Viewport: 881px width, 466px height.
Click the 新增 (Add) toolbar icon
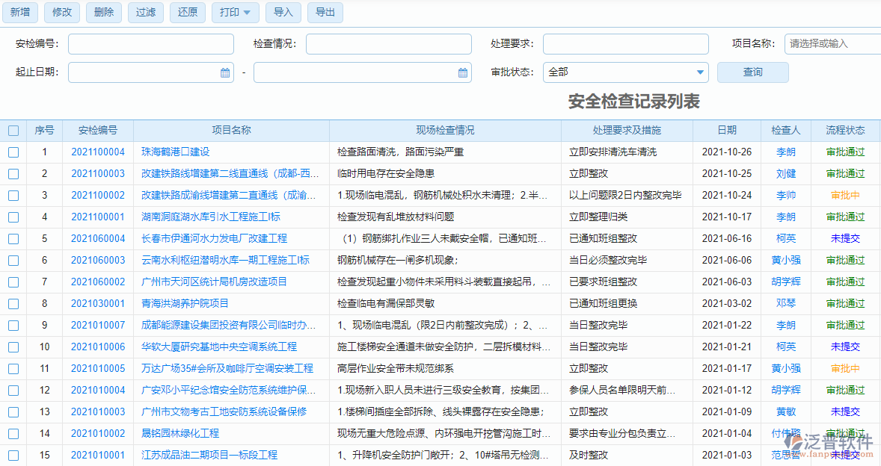[x=20, y=13]
